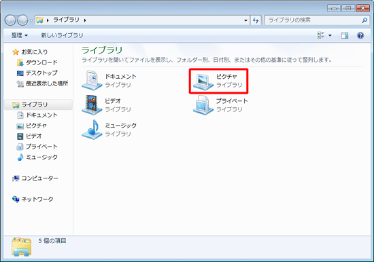Open the help icon
This screenshot has width=374, height=262.
click(x=360, y=35)
